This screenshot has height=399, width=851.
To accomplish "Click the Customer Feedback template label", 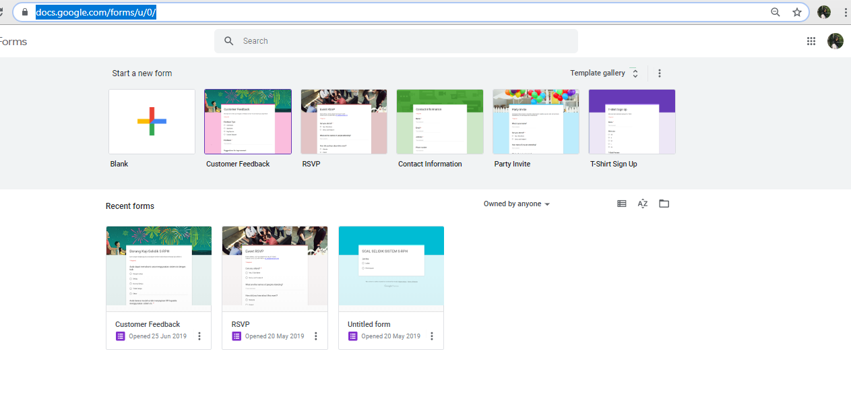I will [x=238, y=164].
